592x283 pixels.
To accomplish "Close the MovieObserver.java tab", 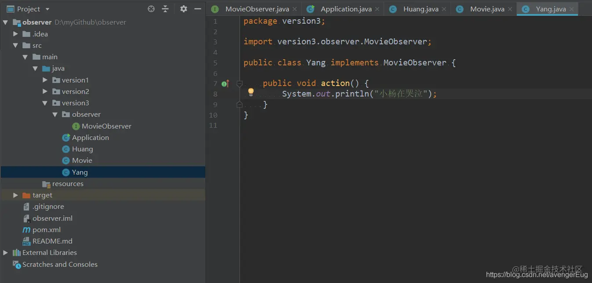I will click(x=294, y=9).
